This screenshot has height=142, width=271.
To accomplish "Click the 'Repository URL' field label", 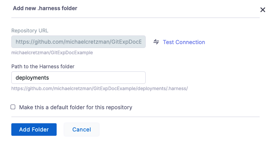I will (30, 30).
